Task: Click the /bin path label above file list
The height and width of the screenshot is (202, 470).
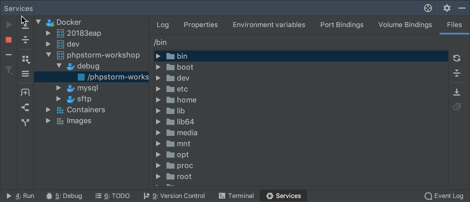Action: click(160, 42)
